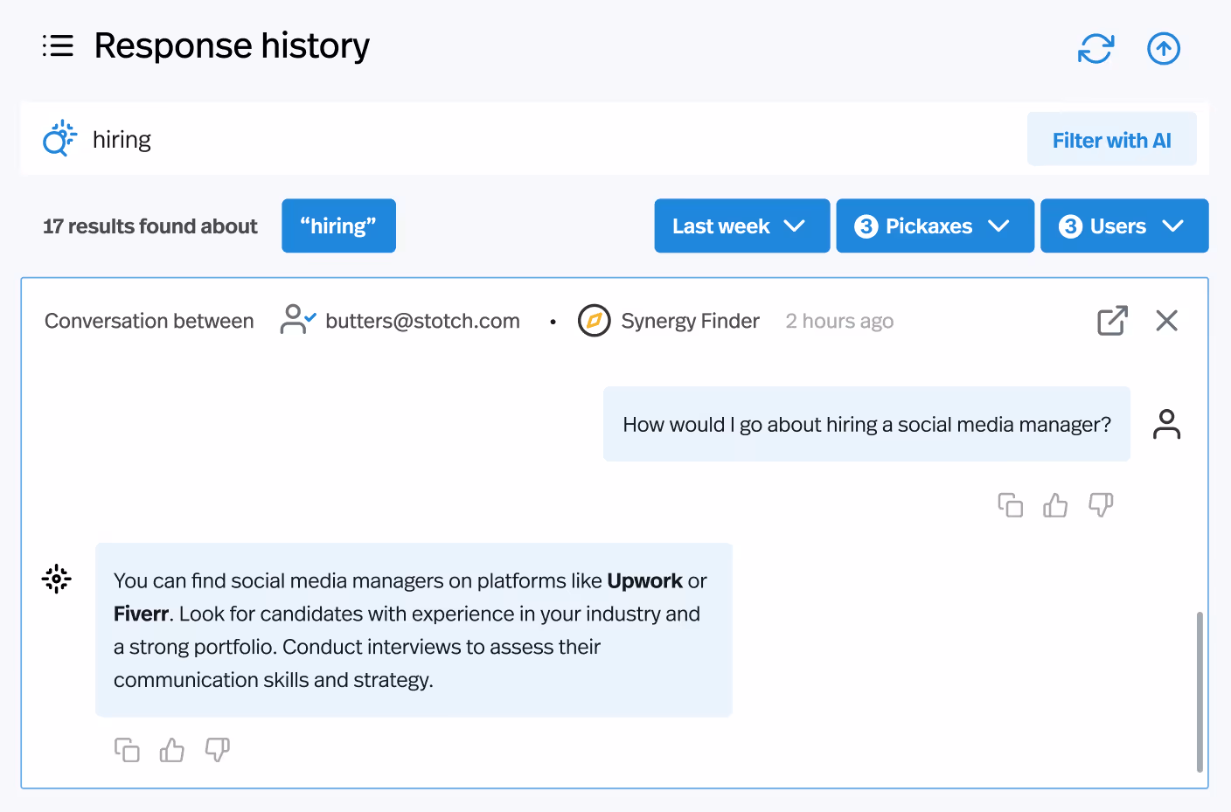Open the Users filter dropdown

tap(1124, 226)
